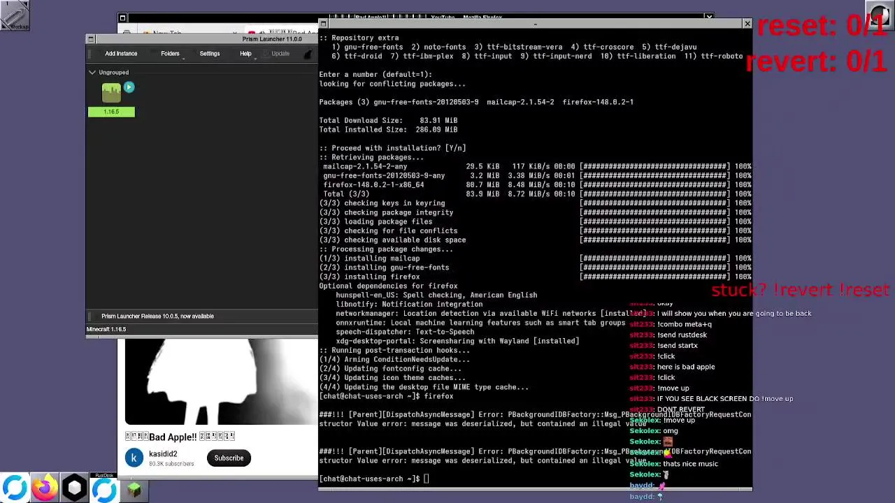This screenshot has height=503, width=895.
Task: Click the Bad Apple video player
Action: tap(221, 381)
